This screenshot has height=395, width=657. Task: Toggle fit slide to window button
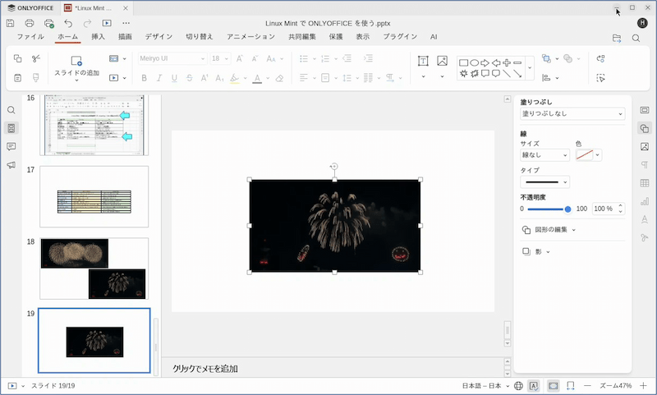554,385
